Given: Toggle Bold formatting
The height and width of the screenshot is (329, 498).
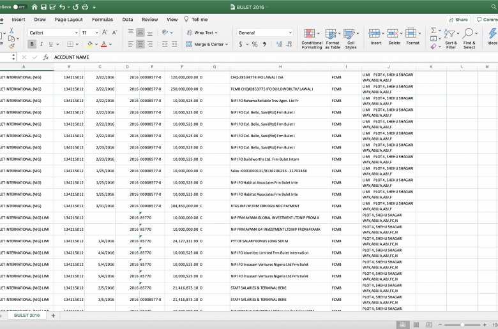Looking at the screenshot, I should pos(32,45).
